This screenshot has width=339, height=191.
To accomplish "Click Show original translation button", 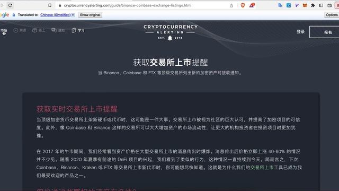I will [90, 15].
